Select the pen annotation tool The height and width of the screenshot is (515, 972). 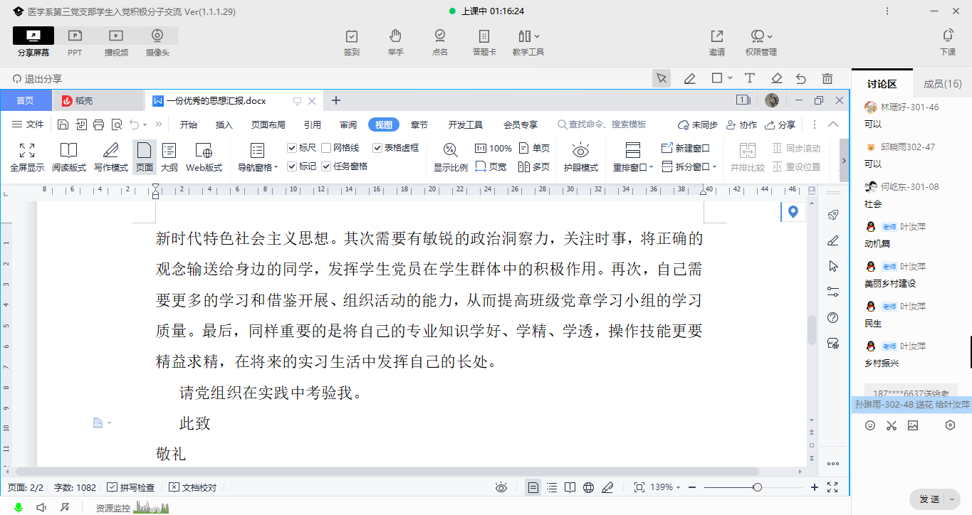pyautogui.click(x=689, y=78)
